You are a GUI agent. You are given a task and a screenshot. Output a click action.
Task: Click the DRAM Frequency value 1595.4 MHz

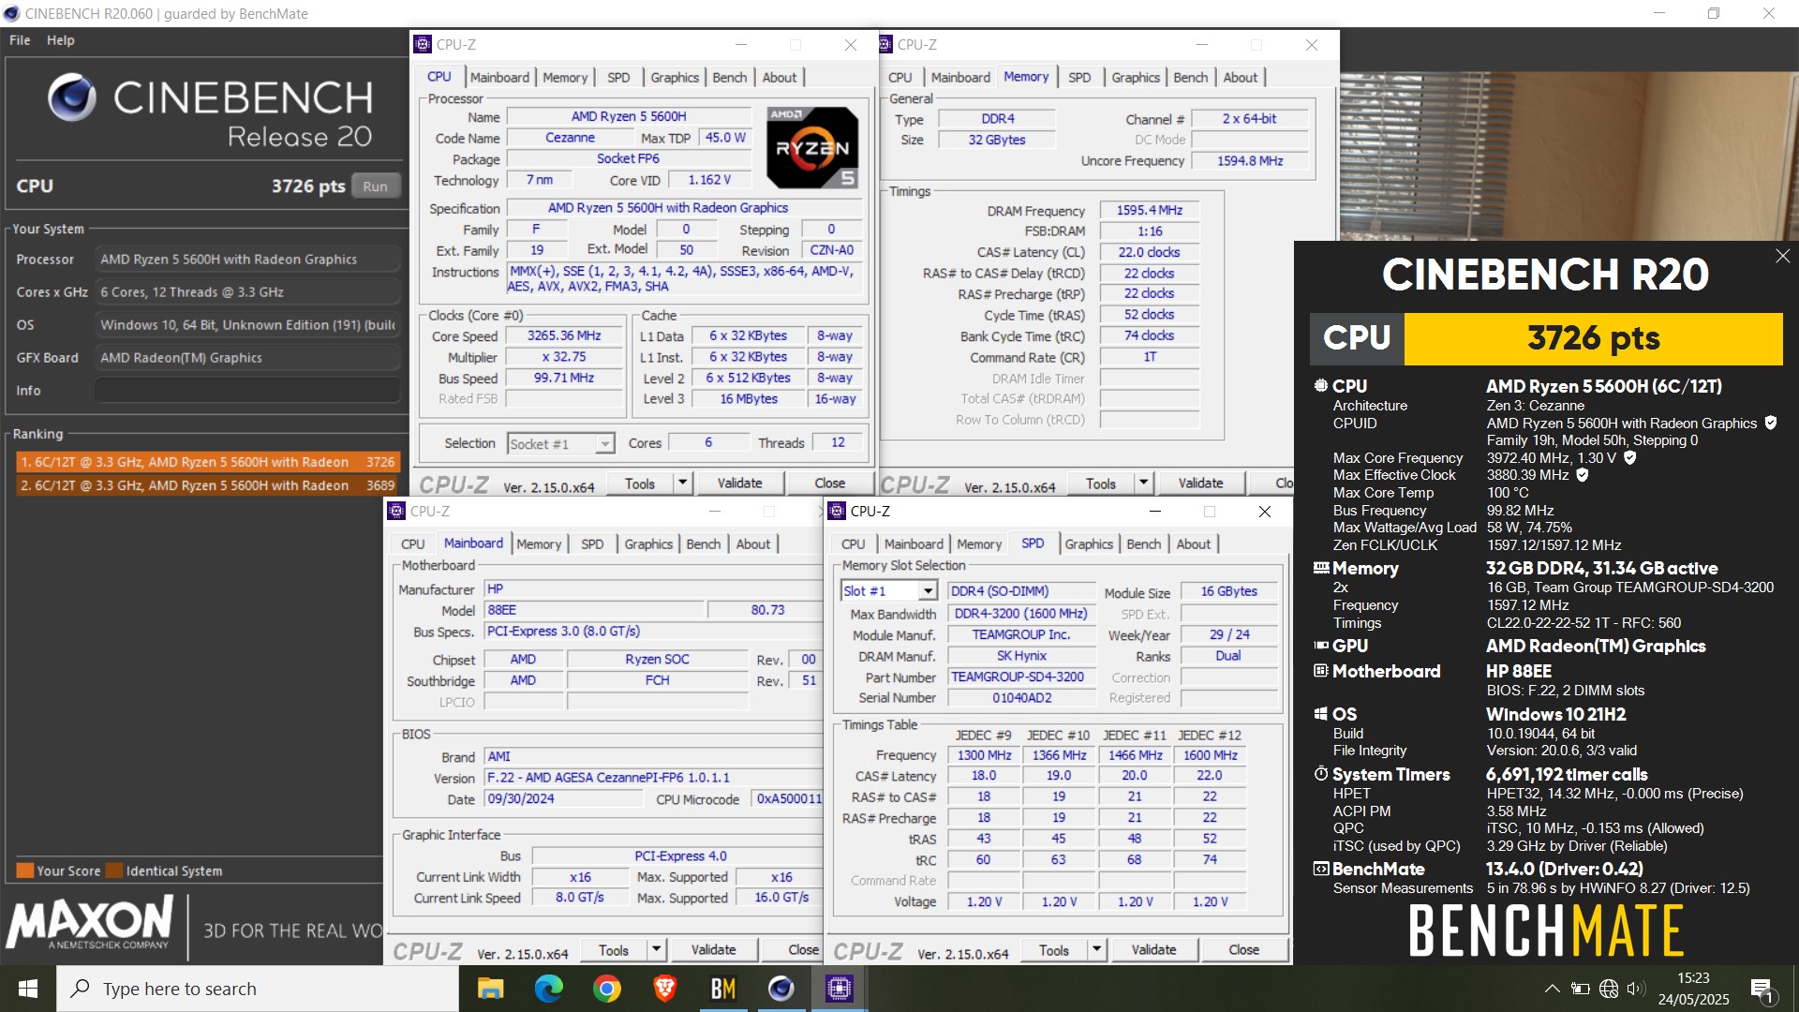[1150, 211]
